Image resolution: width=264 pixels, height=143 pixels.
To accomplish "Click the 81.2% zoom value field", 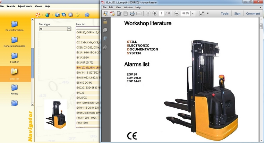I will [186, 13].
